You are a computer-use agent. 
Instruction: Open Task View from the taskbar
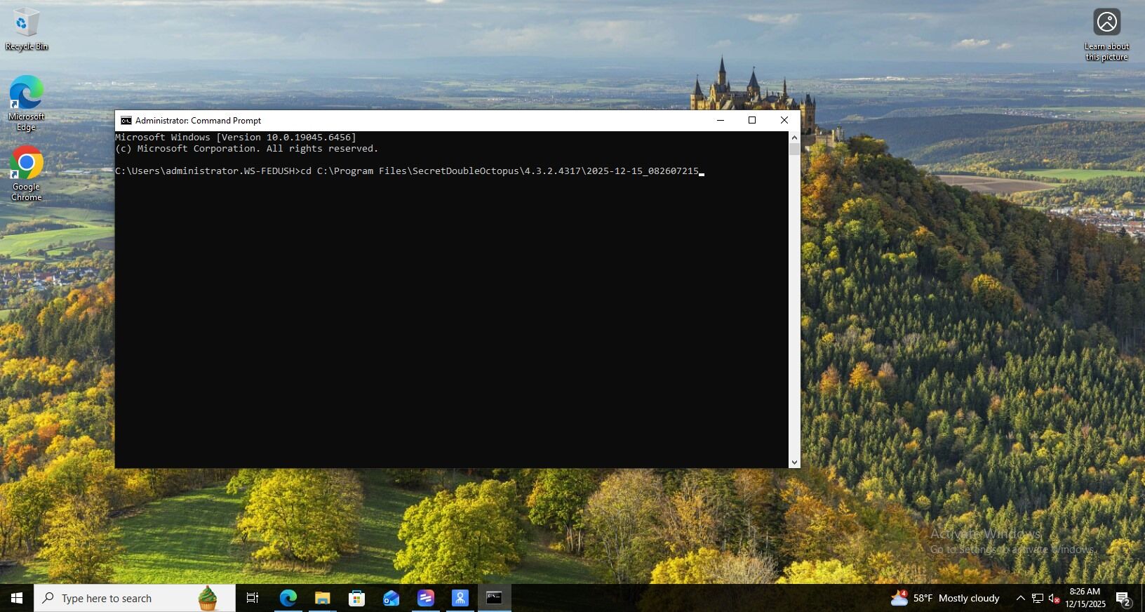coord(253,598)
